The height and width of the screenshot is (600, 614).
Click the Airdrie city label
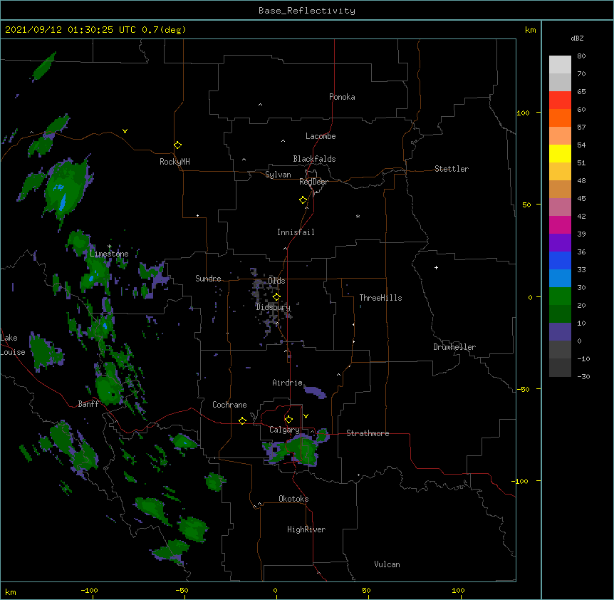[287, 383]
